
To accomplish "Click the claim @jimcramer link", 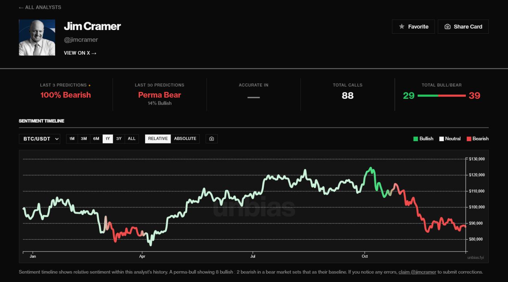I will pyautogui.click(x=417, y=272).
